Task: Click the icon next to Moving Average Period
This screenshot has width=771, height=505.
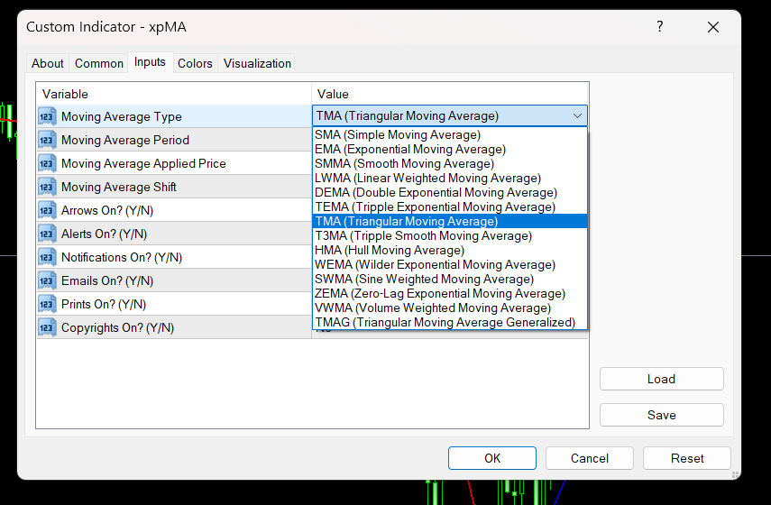Action: (x=48, y=140)
